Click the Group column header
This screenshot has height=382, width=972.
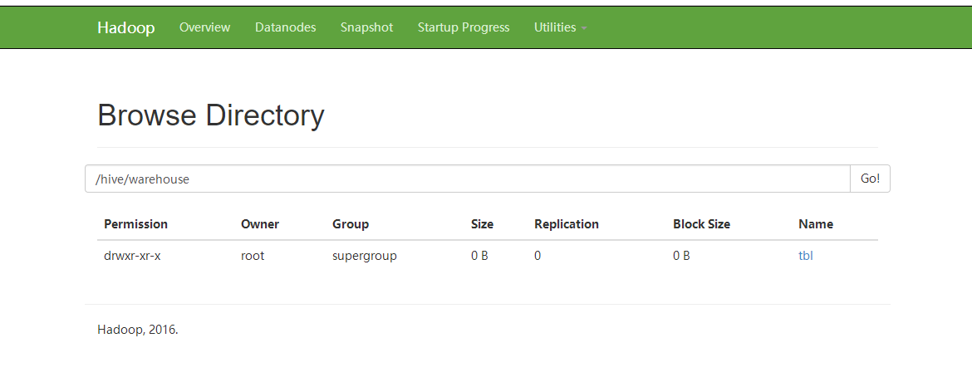pyautogui.click(x=351, y=224)
